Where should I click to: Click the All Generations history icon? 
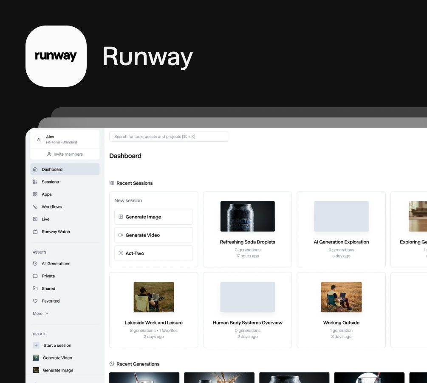[x=35, y=263]
